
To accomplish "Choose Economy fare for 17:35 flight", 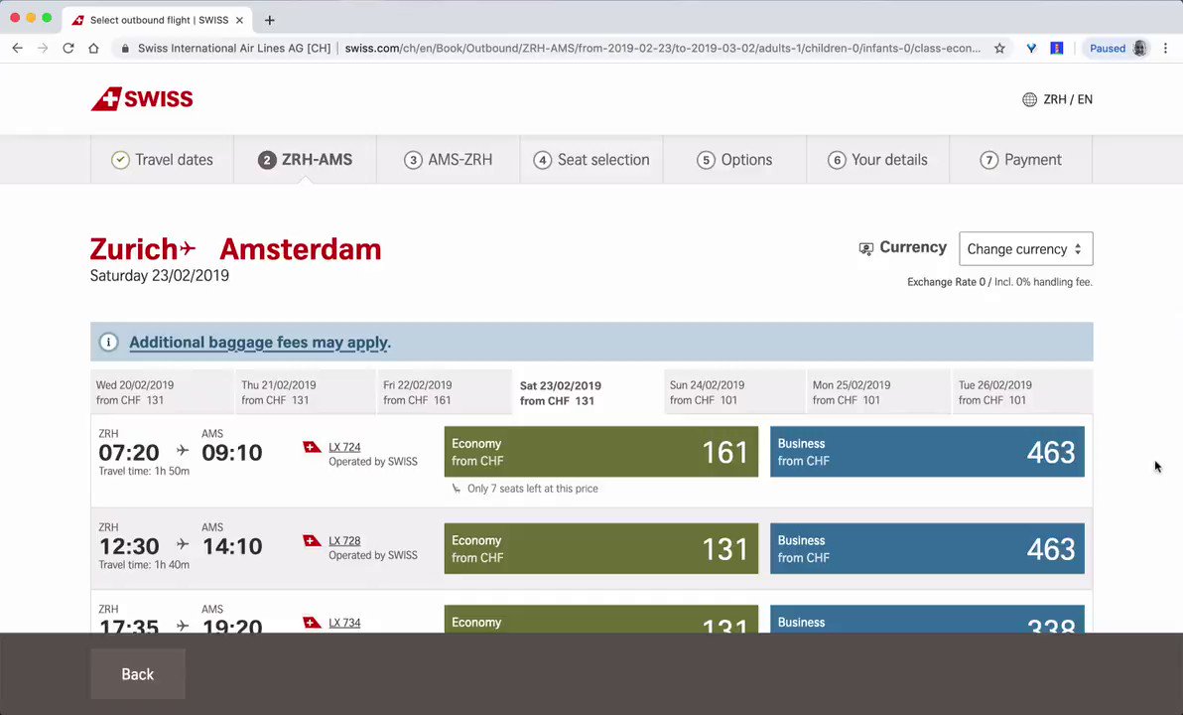I will click(601, 619).
